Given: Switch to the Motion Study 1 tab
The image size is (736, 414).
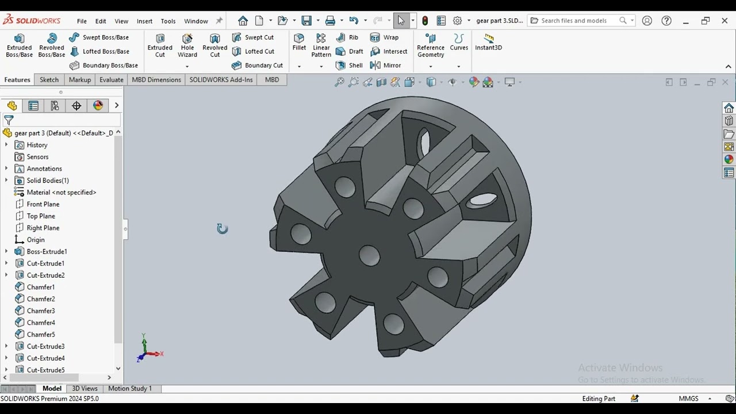Looking at the screenshot, I should tap(130, 389).
